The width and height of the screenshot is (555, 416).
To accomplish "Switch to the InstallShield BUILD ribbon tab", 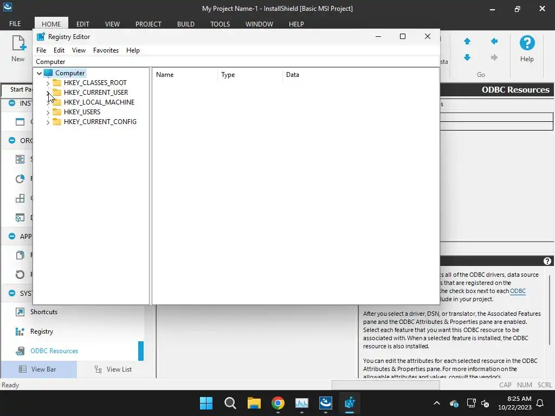I will (x=186, y=24).
